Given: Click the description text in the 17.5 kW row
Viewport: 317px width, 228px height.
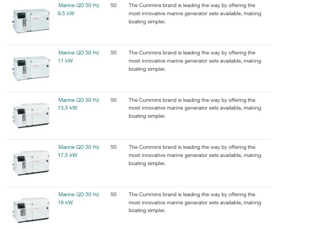Looking at the screenshot, I should [x=195, y=155].
